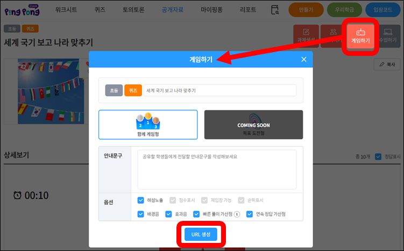Close the 게임하기 dialog with the X
The width and height of the screenshot is (404, 251).
point(304,59)
